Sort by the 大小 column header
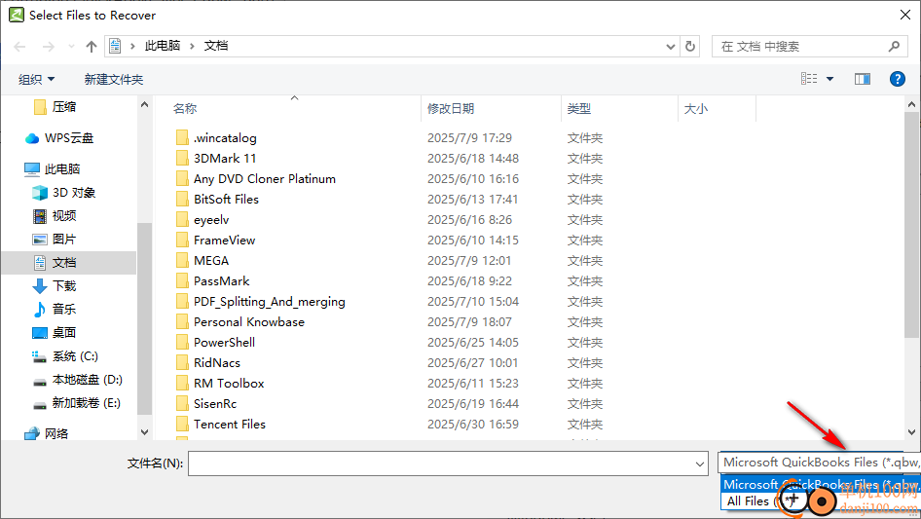The height and width of the screenshot is (519, 921). coord(696,109)
